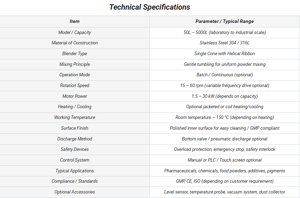The image size is (300, 198).
Task: Click the Technical Specifications heading
Action: click(150, 7)
